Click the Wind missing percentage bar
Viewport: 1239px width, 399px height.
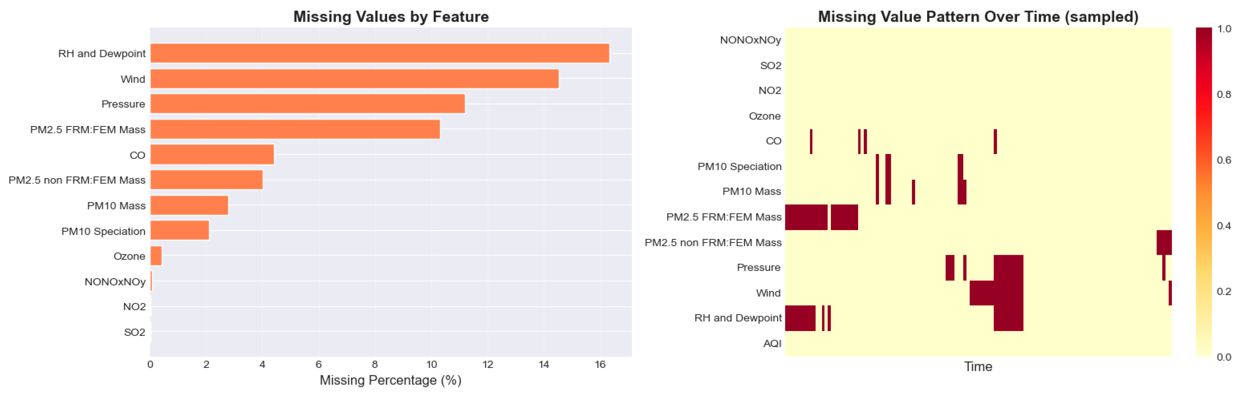pyautogui.click(x=355, y=79)
